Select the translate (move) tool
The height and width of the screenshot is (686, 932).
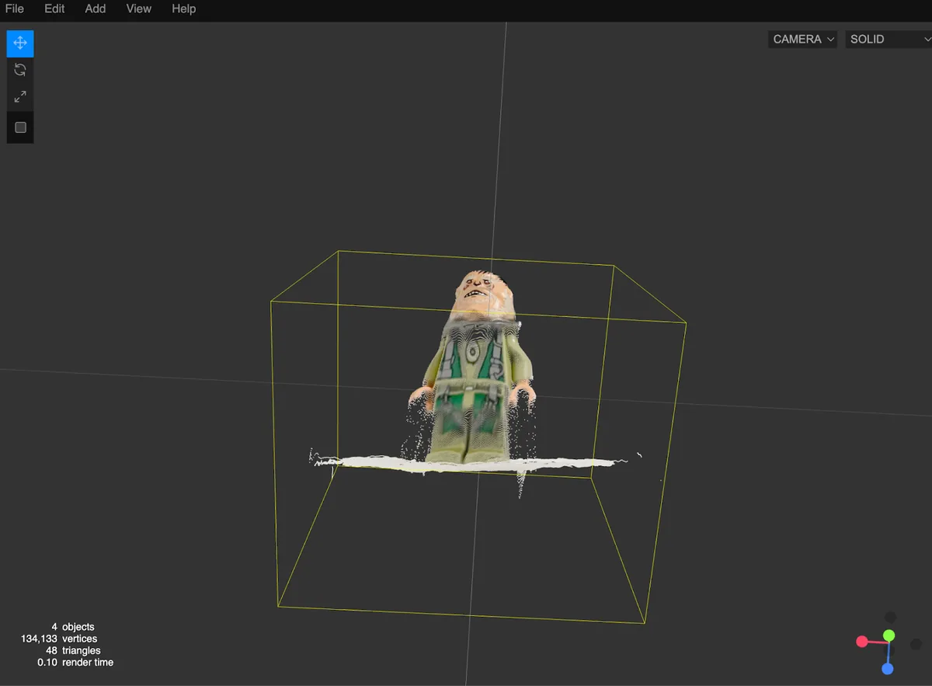[20, 44]
